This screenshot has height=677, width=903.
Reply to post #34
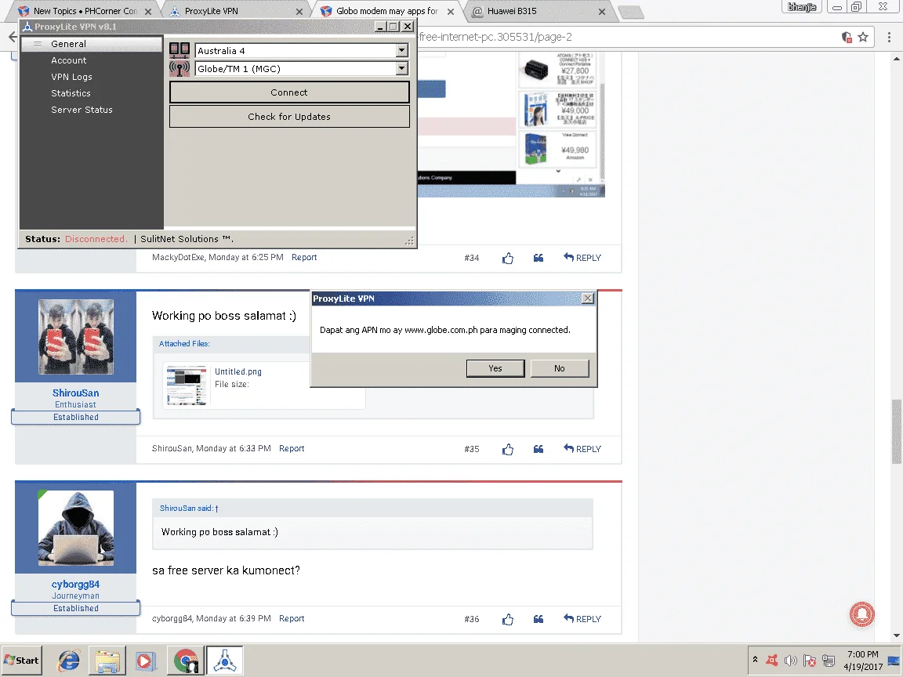coord(582,258)
